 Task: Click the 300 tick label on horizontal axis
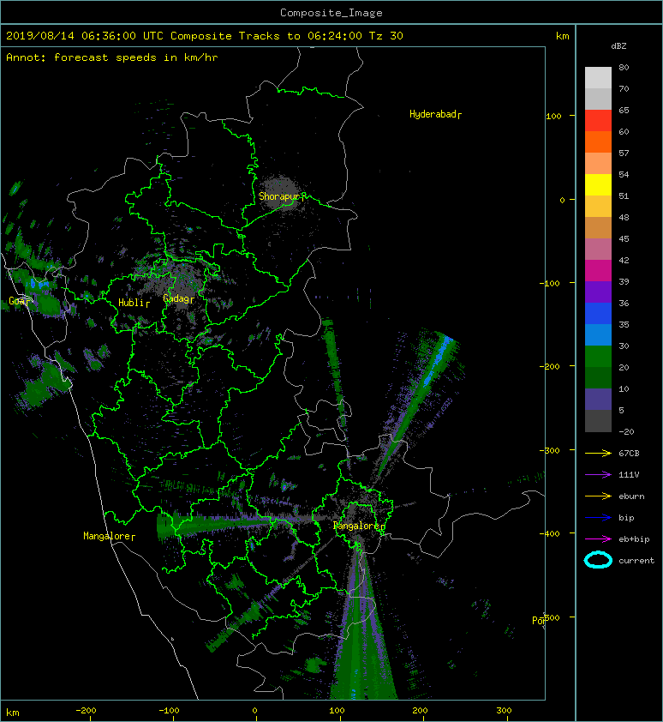point(504,711)
